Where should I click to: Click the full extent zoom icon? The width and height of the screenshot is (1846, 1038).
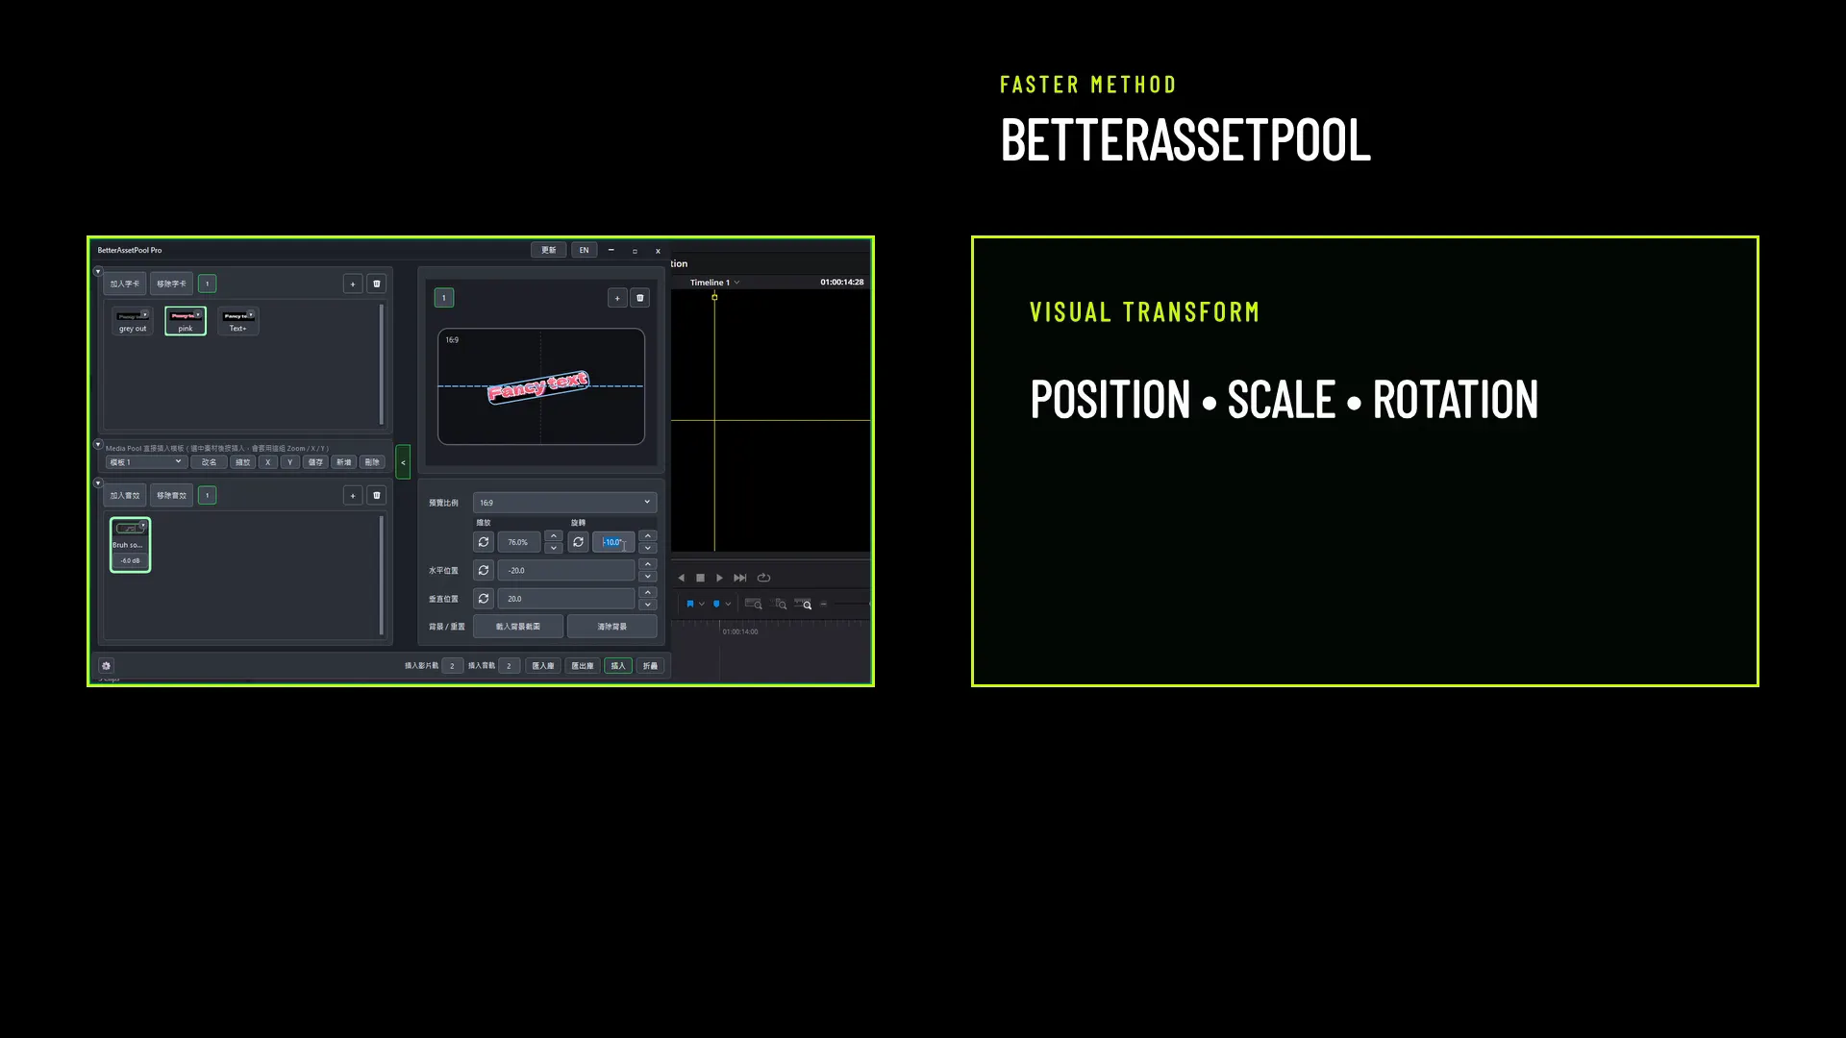(x=754, y=604)
